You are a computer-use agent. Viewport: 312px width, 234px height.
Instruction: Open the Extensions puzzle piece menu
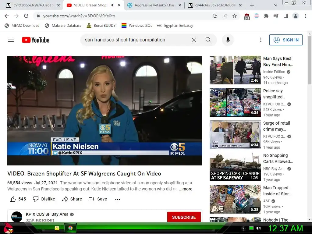266,16
